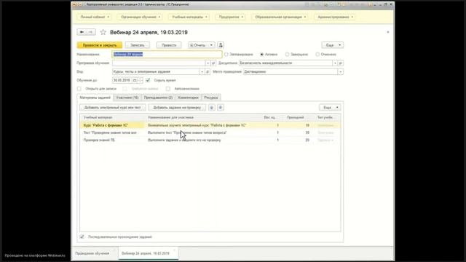Click the Учебный материал column header
The height and width of the screenshot is (262, 466).
click(x=114, y=118)
